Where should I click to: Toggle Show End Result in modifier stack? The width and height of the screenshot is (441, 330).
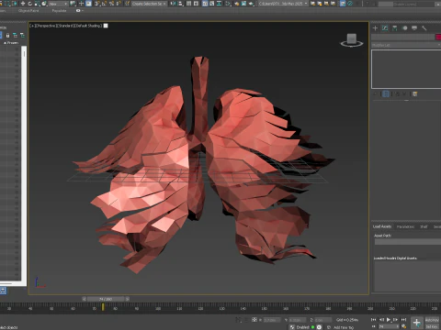[386, 94]
